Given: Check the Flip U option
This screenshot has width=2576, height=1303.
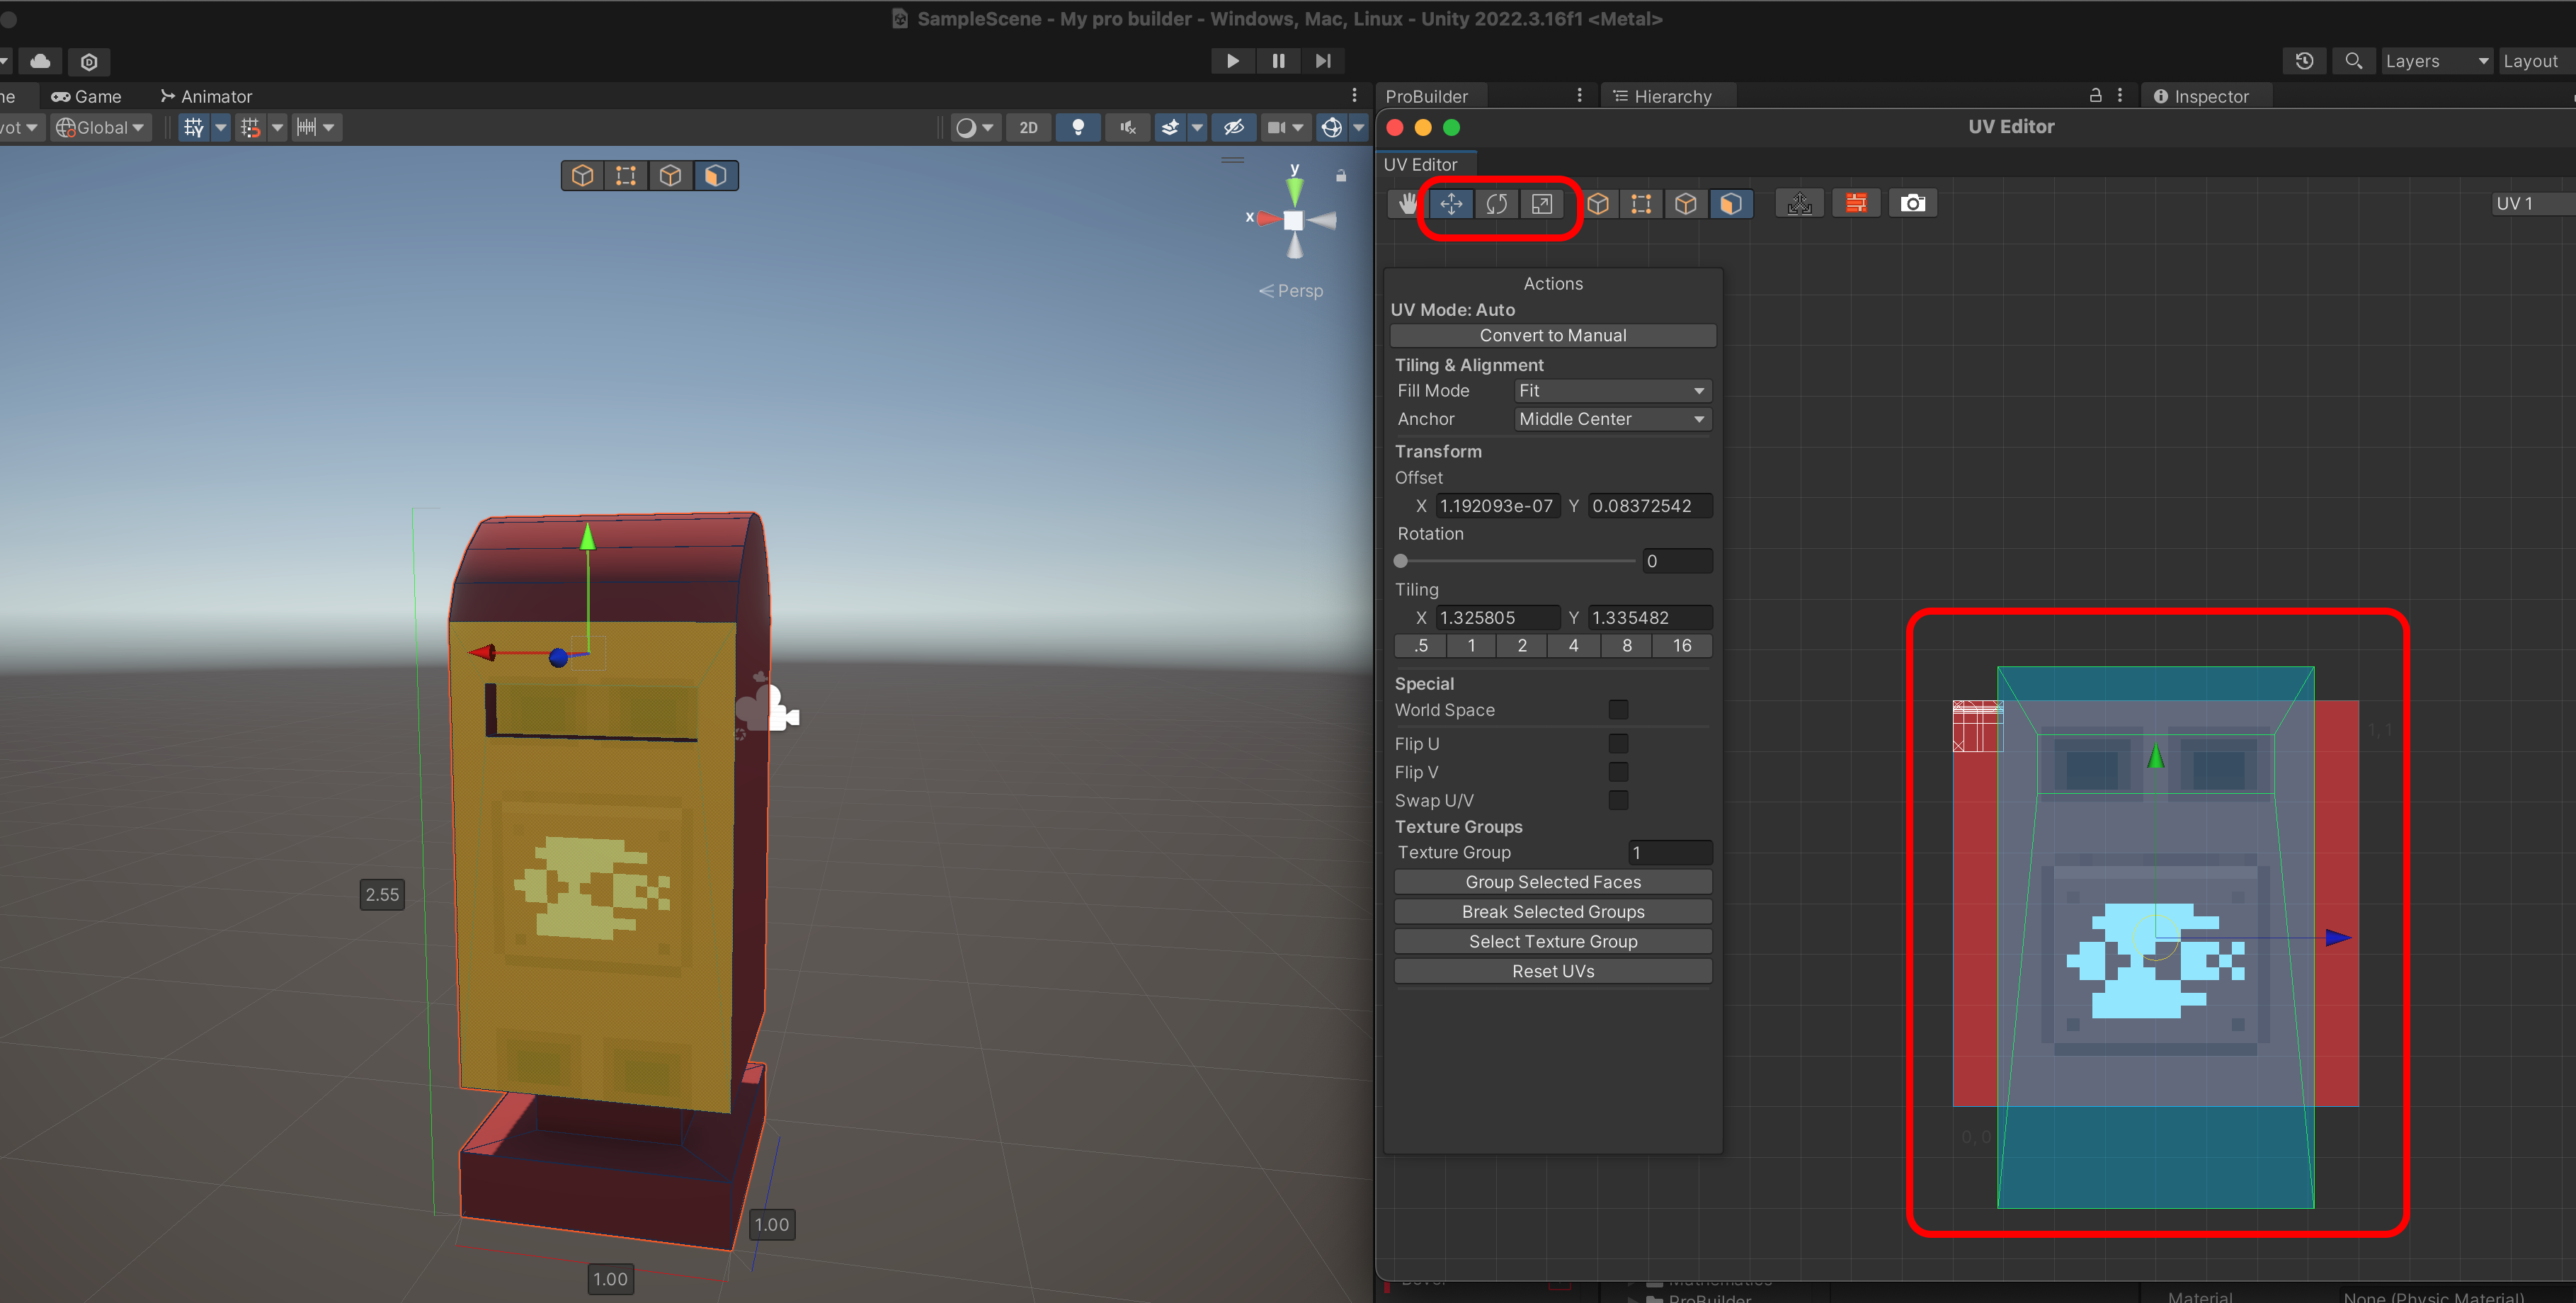Looking at the screenshot, I should click(x=1618, y=743).
